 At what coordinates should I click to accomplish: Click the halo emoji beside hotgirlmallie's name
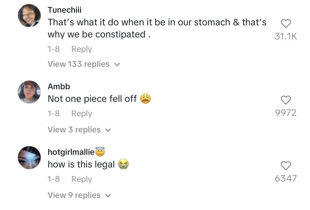(100, 152)
